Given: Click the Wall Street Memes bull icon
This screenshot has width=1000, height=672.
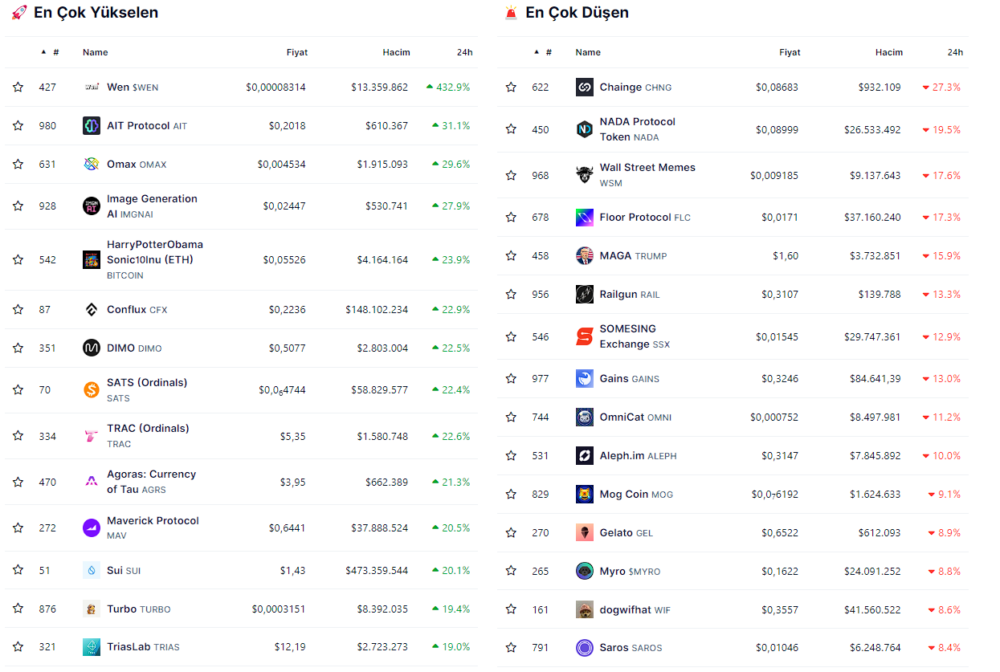Looking at the screenshot, I should 585,175.
